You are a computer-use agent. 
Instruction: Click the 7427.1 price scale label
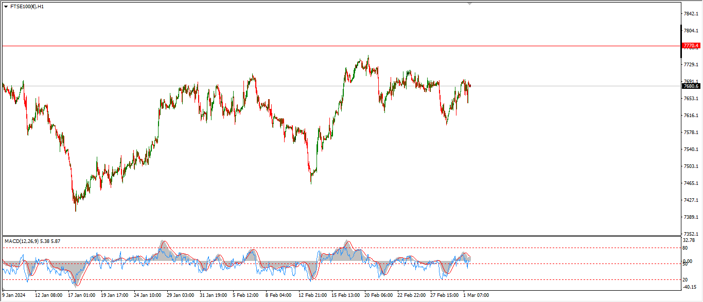point(691,200)
